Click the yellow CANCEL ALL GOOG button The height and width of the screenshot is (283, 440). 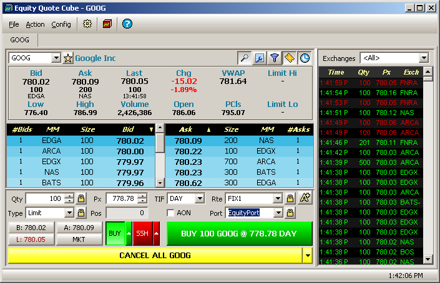155,255
